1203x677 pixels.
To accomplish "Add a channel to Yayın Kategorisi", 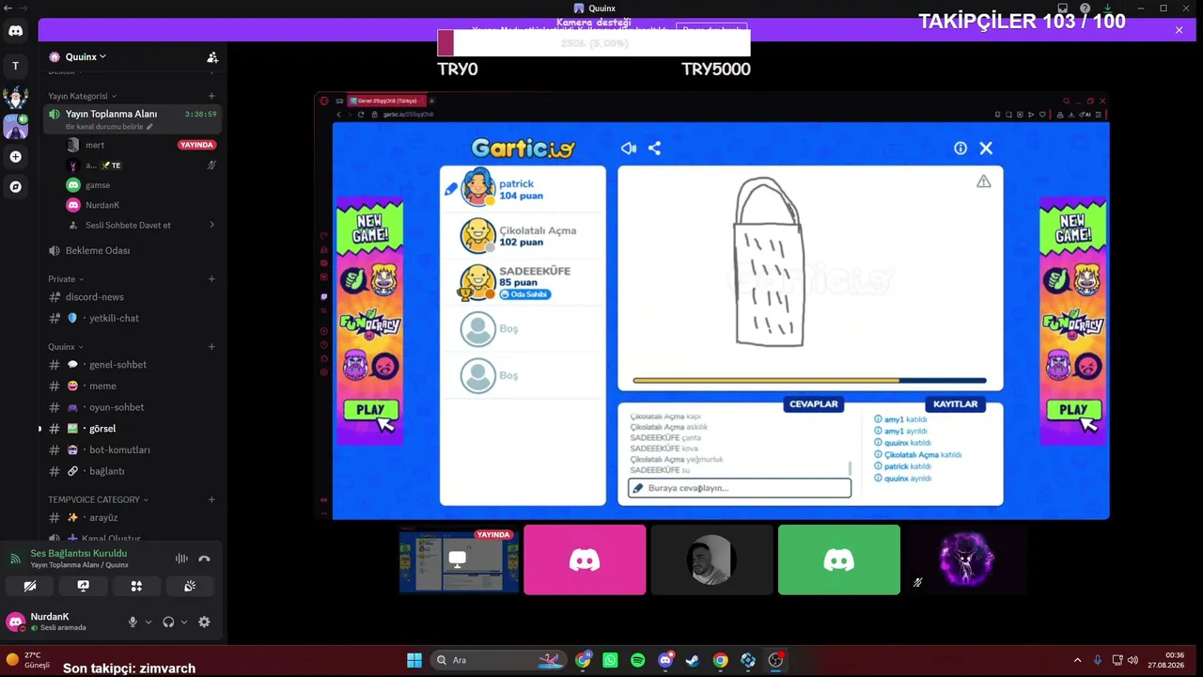I will [211, 96].
